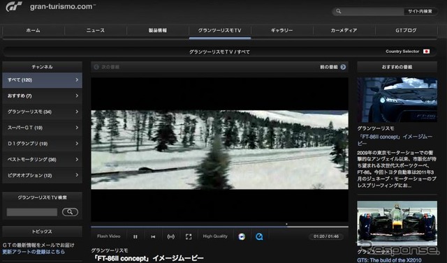Restart video with skip-back control

pos(153,236)
